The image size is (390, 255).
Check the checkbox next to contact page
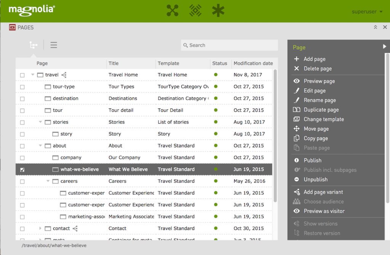pyautogui.click(x=22, y=228)
